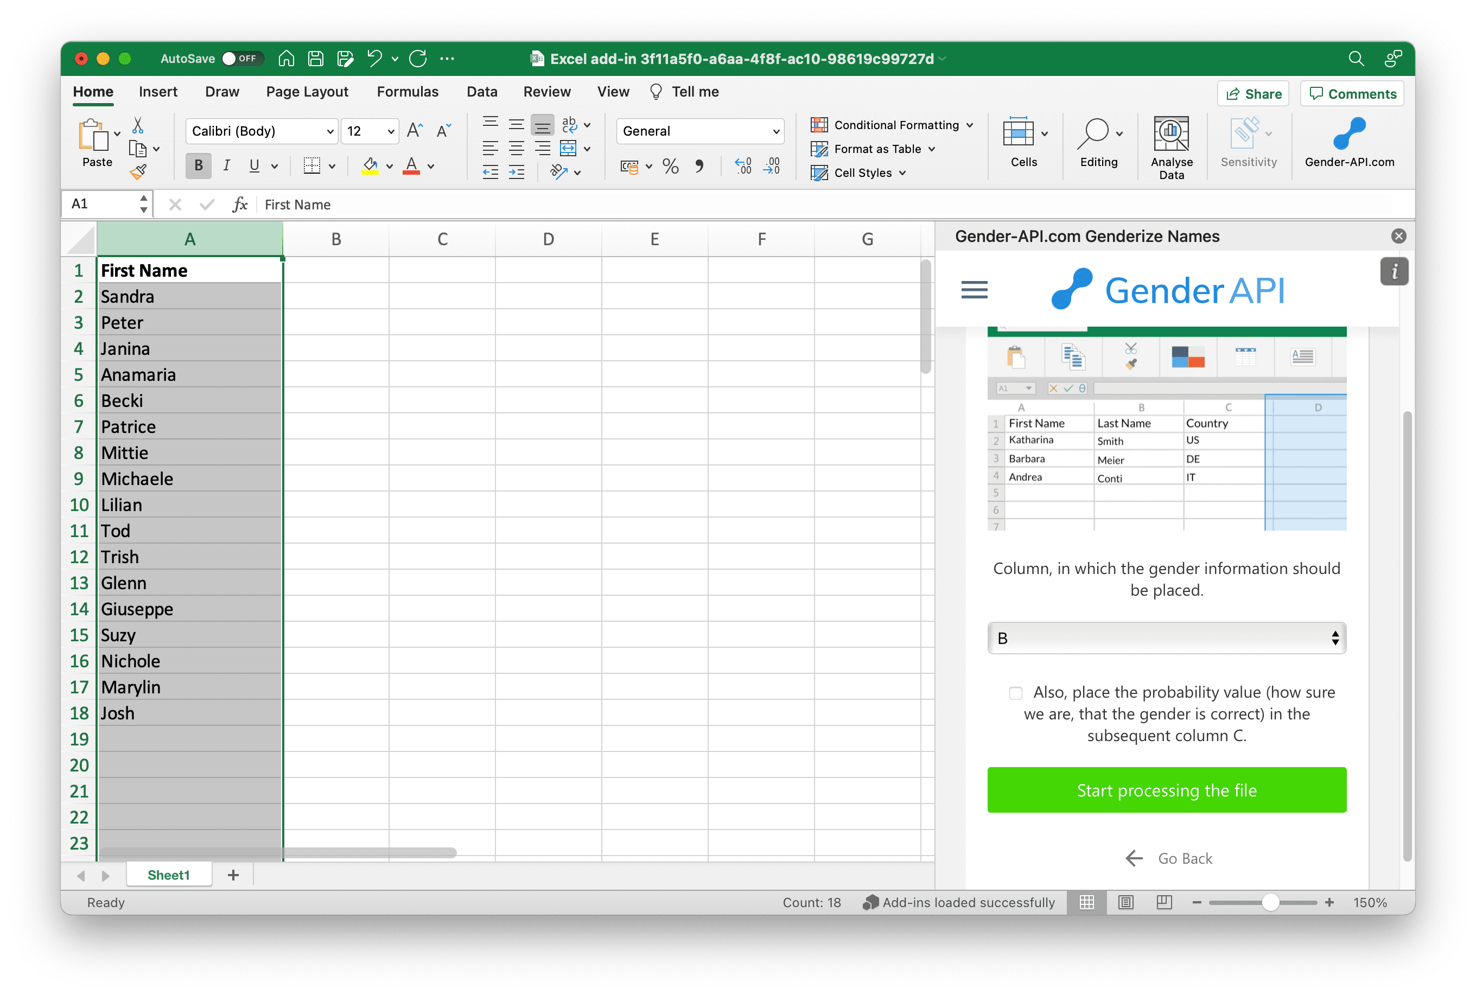The height and width of the screenshot is (995, 1476).
Task: Select the Sheet1 tab
Action: click(168, 875)
